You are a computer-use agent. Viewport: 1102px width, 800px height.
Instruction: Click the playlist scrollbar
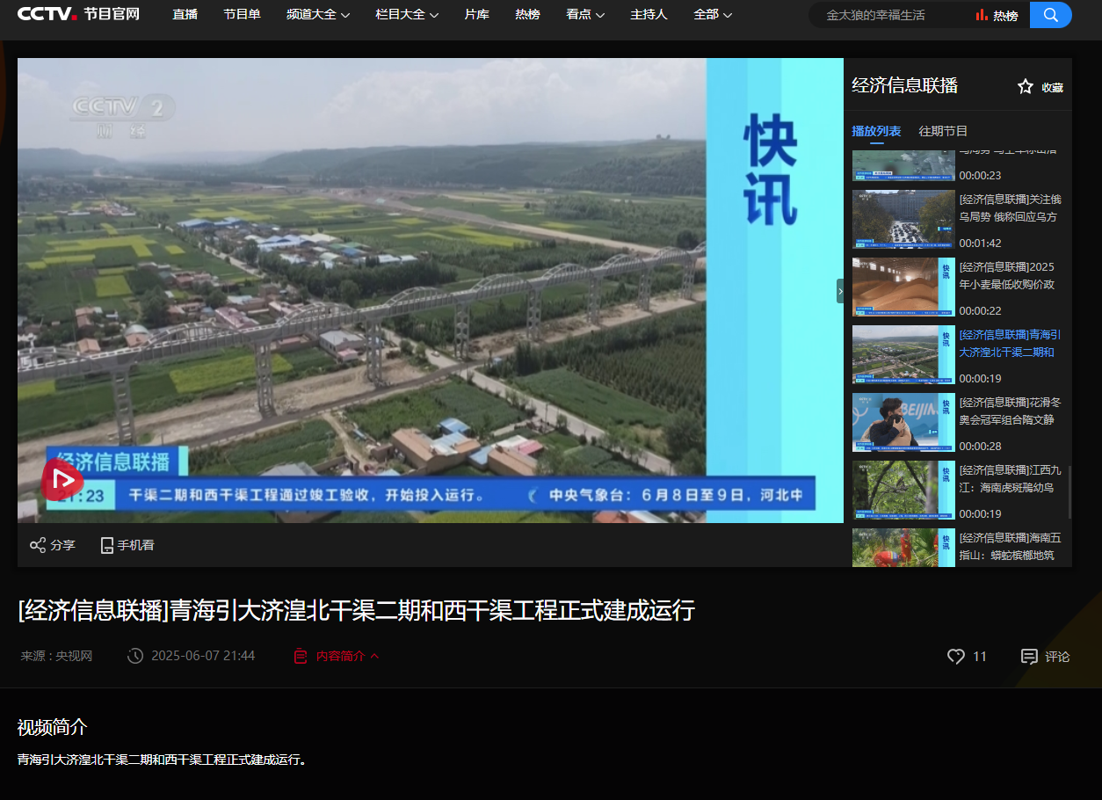coord(1069,492)
